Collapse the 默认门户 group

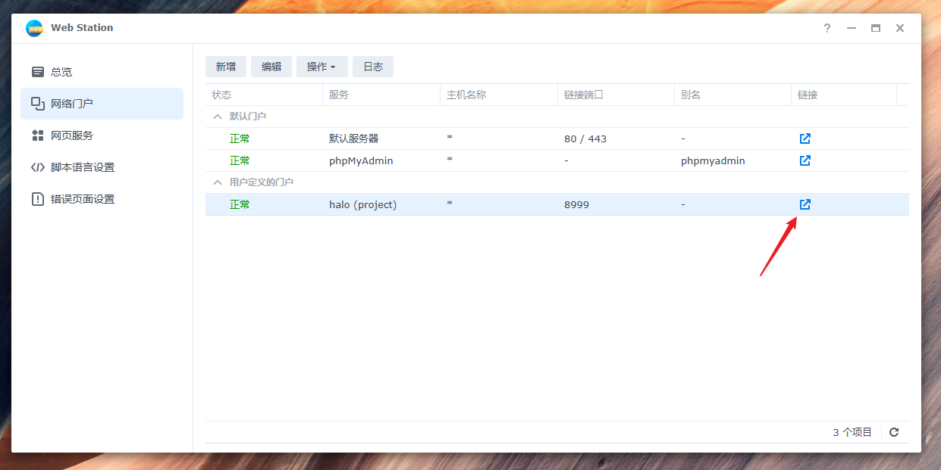coord(218,117)
